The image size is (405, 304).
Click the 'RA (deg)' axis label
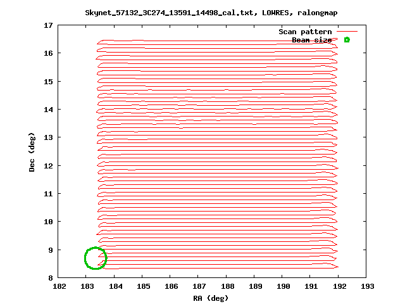tap(211, 298)
